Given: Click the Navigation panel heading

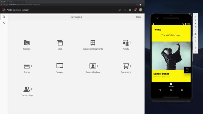Looking at the screenshot, I should coord(76,17).
